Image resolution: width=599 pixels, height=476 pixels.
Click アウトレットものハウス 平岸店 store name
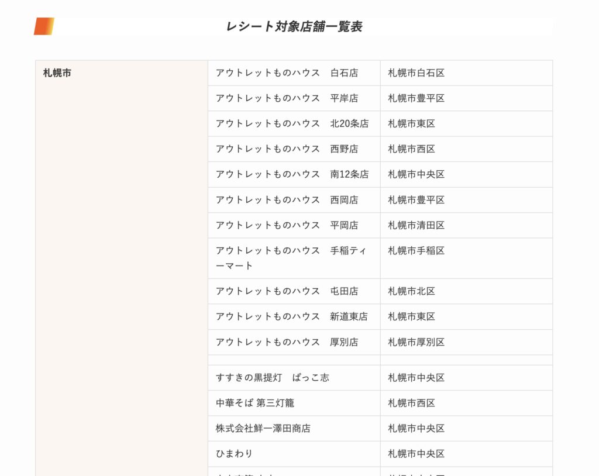point(287,98)
